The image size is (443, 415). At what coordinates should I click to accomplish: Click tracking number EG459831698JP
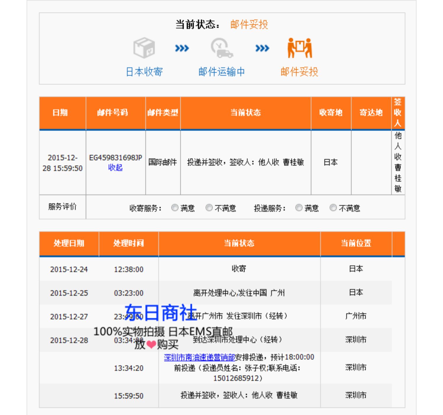pyautogui.click(x=115, y=158)
